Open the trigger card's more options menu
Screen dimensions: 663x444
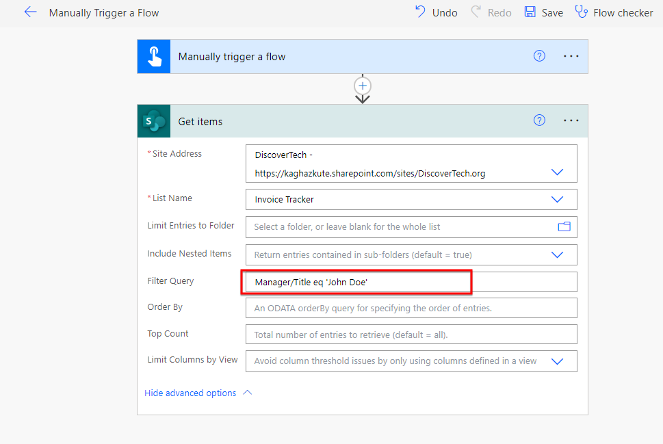[571, 56]
